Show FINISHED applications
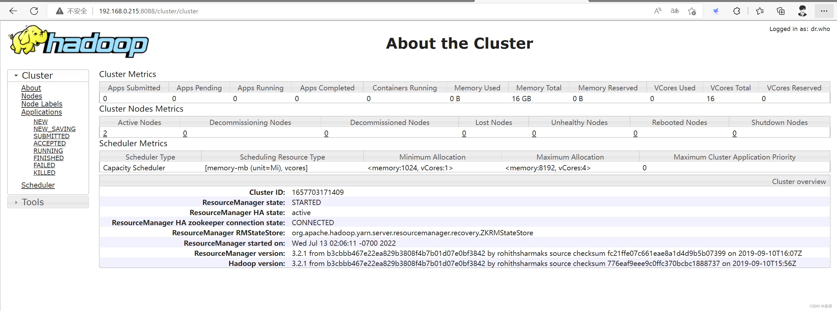837x311 pixels. coord(49,158)
